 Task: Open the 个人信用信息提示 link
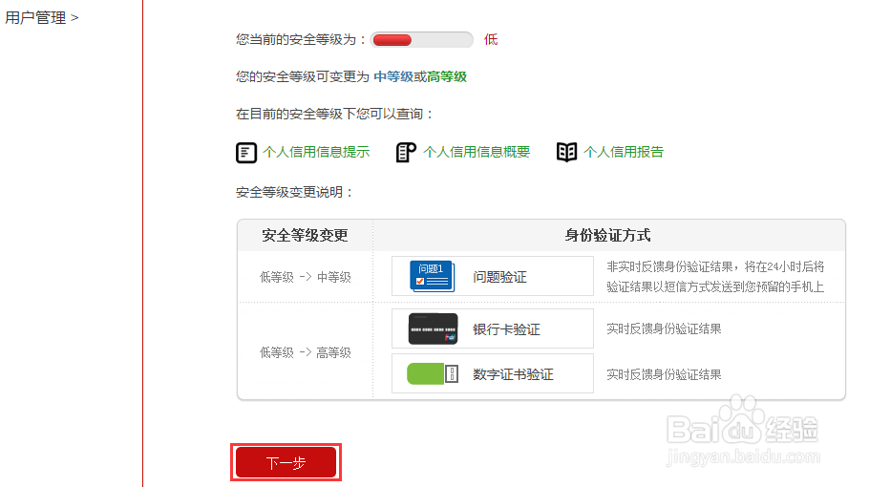click(x=316, y=152)
